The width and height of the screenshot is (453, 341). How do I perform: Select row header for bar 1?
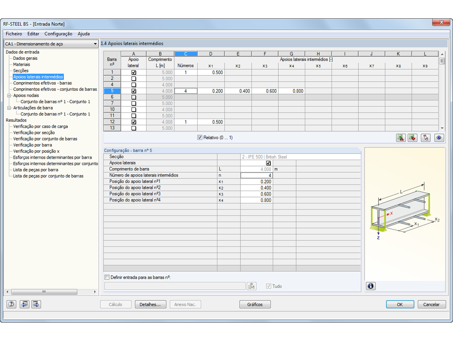tap(112, 72)
